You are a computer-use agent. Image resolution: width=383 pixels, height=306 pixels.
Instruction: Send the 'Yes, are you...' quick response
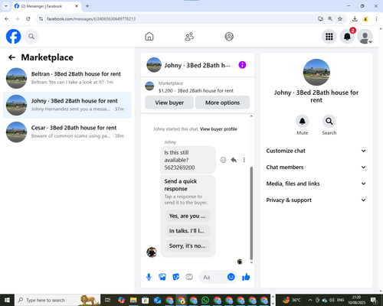188,216
